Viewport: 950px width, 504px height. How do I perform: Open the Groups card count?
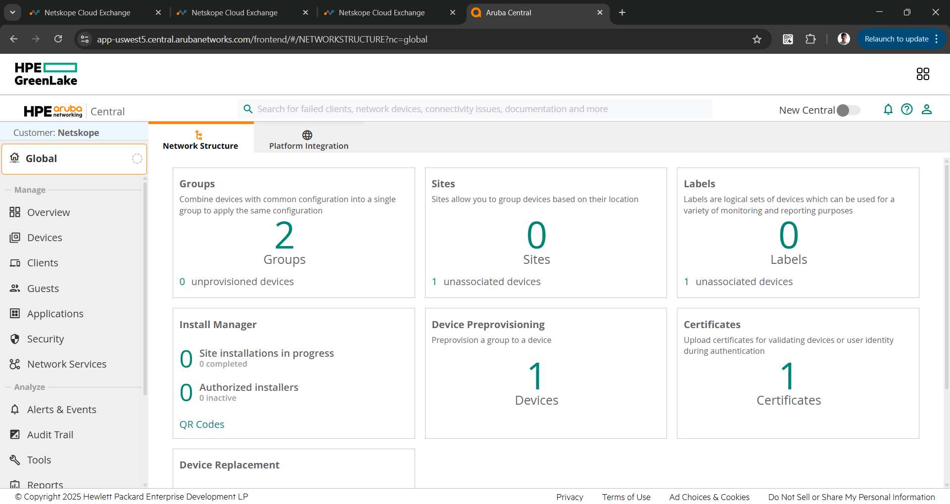click(x=285, y=236)
